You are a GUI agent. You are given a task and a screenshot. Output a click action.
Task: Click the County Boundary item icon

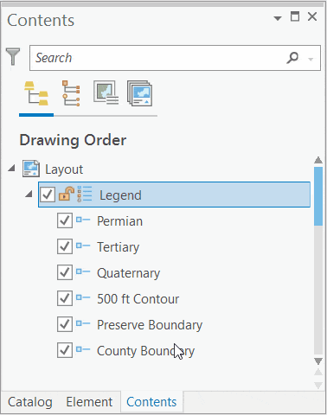(x=83, y=349)
